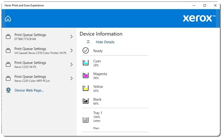The image size is (222, 138).
Task: Expand chevron for Xerox C235 V4 PS
Action: [x=71, y=64]
